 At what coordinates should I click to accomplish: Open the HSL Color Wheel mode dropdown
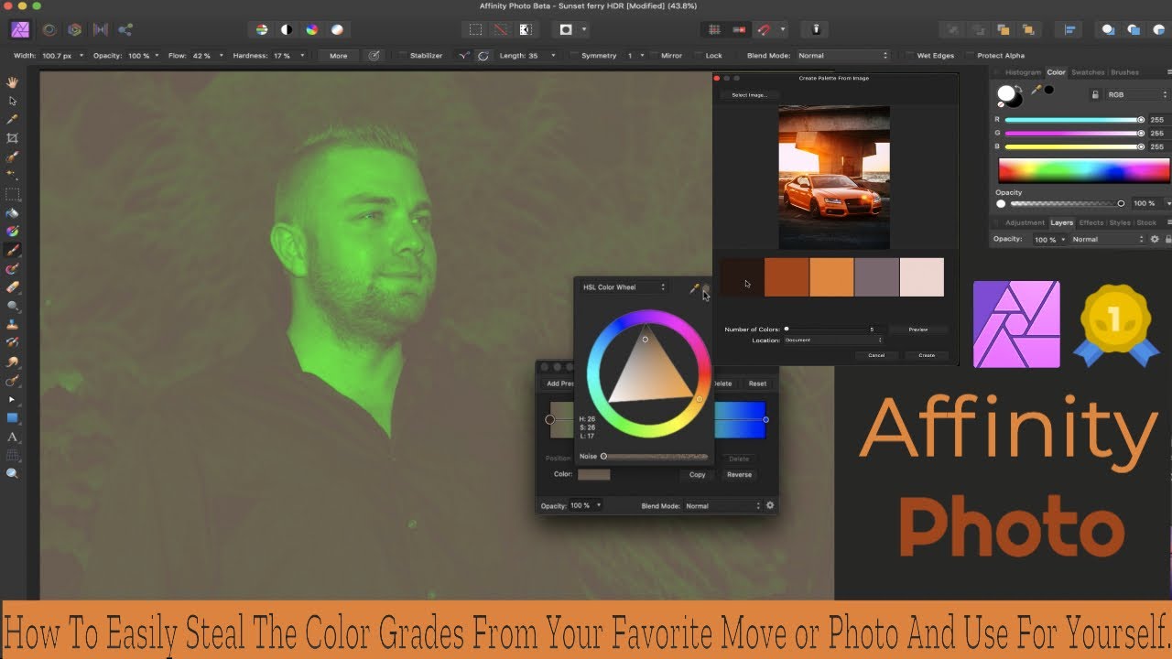(x=624, y=287)
